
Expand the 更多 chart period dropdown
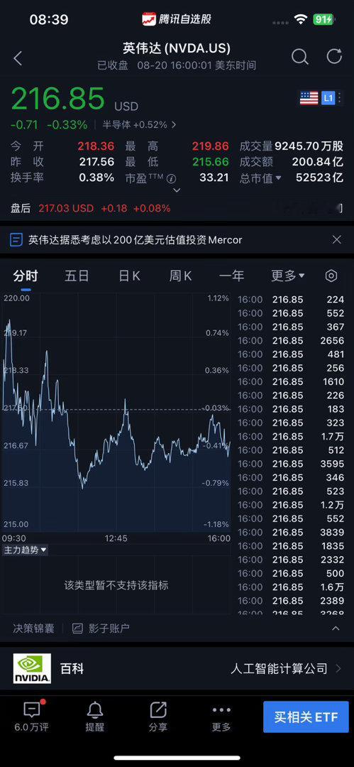(288, 276)
